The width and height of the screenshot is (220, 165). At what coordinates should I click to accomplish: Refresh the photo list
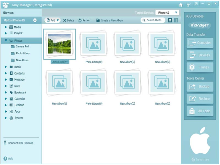coord(85,21)
